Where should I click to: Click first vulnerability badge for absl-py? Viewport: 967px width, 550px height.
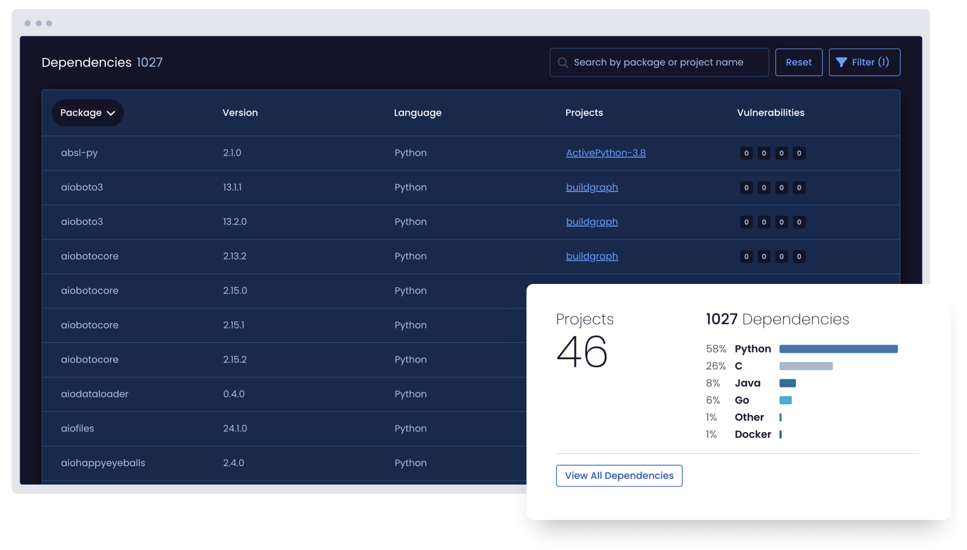click(x=746, y=153)
